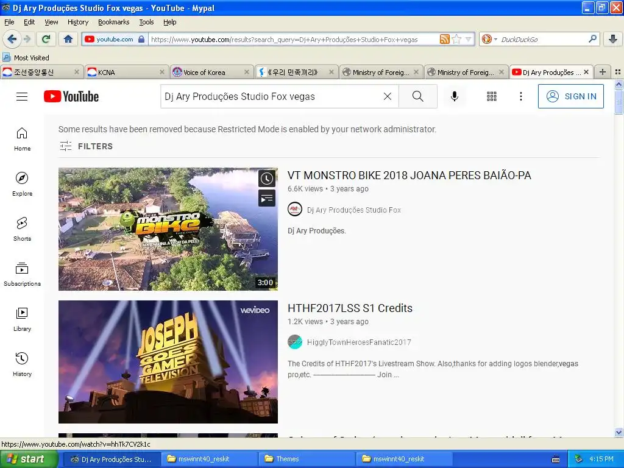Click the page scrollbar up arrow

[619, 84]
